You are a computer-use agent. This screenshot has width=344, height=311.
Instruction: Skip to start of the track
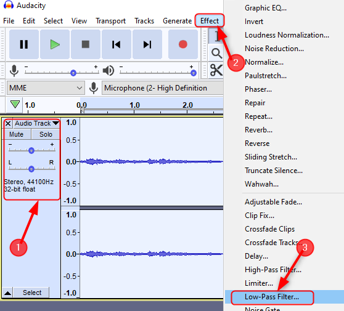117,44
